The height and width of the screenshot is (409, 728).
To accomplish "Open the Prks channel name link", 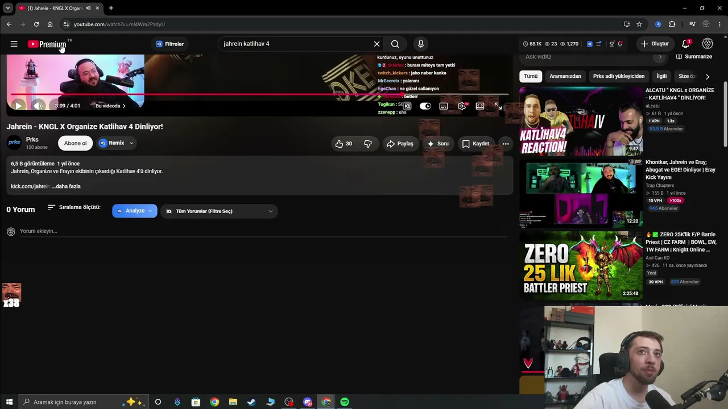I will click(x=32, y=140).
